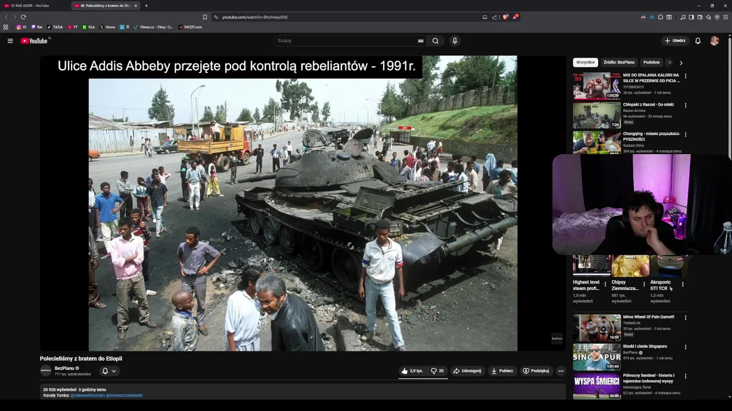Viewport: 732px width, 411px height.
Task: Open the @tomaszczukiewski channel link
Action: coord(125,395)
